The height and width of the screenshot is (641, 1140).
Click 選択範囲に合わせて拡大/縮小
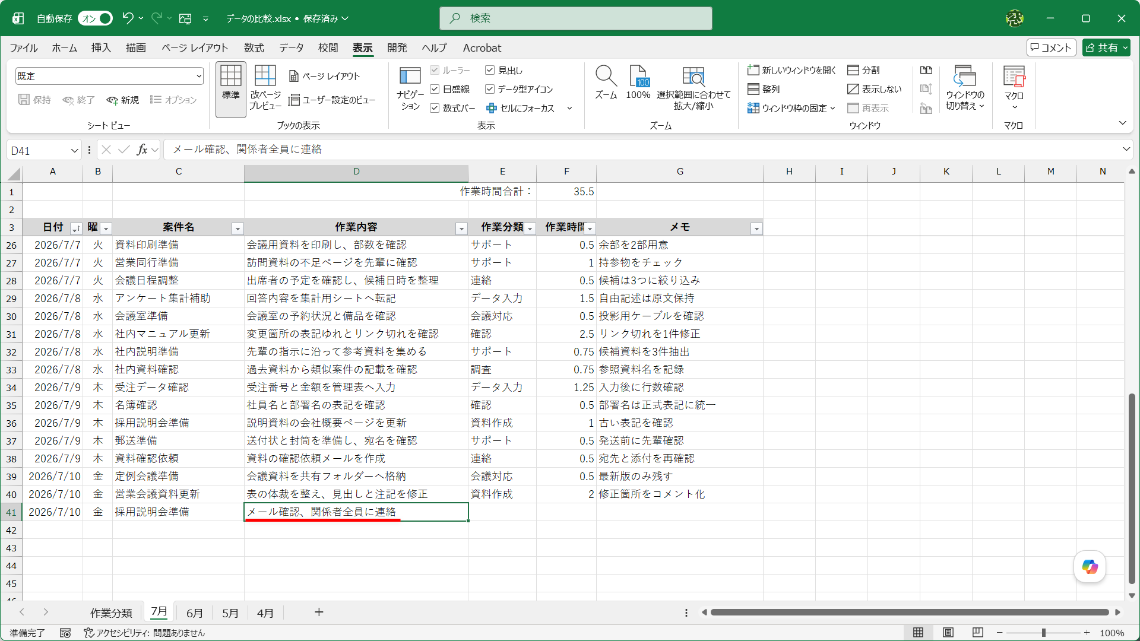tap(693, 88)
